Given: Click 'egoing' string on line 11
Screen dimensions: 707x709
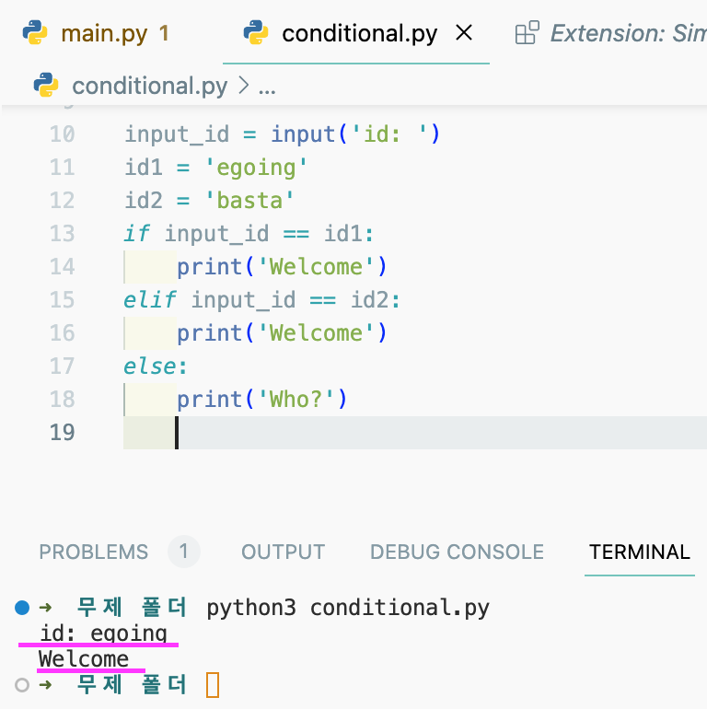Looking at the screenshot, I should (256, 168).
